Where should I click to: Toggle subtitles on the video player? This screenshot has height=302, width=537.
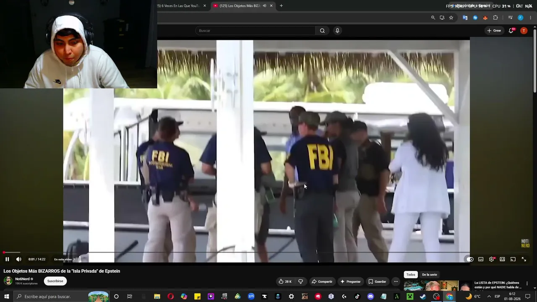(481, 259)
